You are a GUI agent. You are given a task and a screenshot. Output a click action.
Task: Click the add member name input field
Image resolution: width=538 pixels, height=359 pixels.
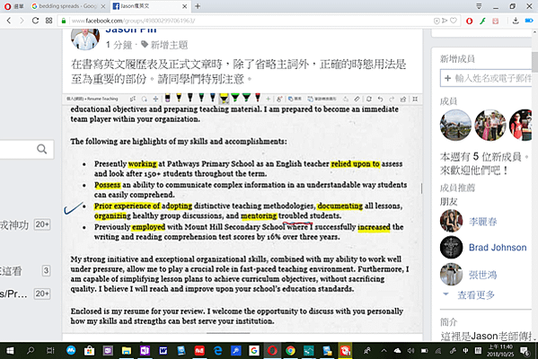pyautogui.click(x=486, y=78)
